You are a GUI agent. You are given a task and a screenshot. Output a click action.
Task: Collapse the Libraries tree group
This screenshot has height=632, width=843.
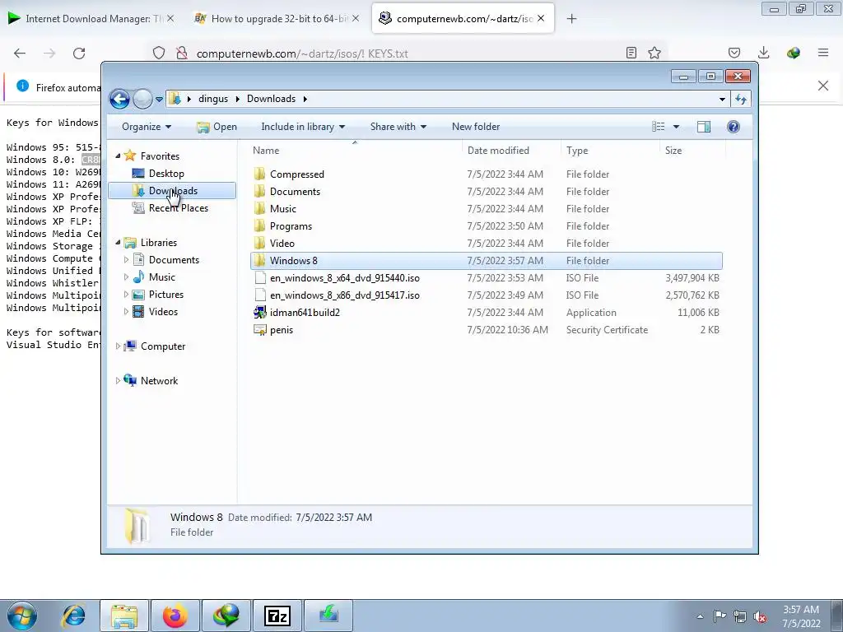point(118,243)
